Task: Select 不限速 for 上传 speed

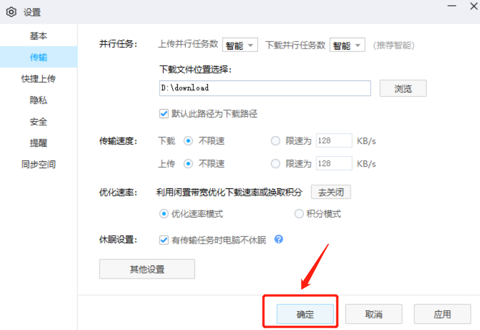Action: pyautogui.click(x=188, y=164)
